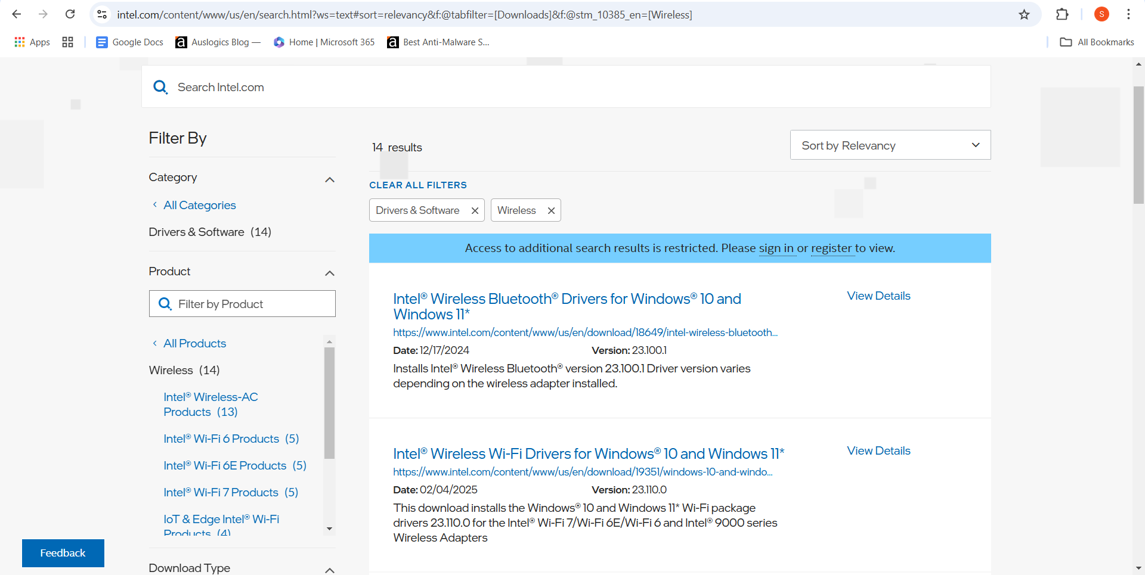The height and width of the screenshot is (575, 1145).
Task: Click the '14 results' count text
Action: tap(397, 147)
